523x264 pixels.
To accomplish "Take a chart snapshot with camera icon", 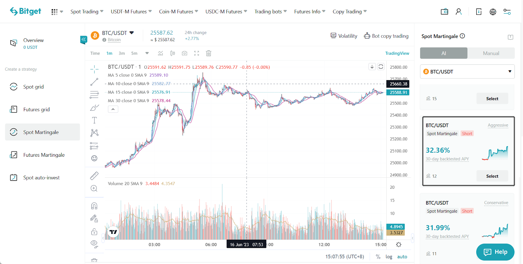I will point(185,53).
